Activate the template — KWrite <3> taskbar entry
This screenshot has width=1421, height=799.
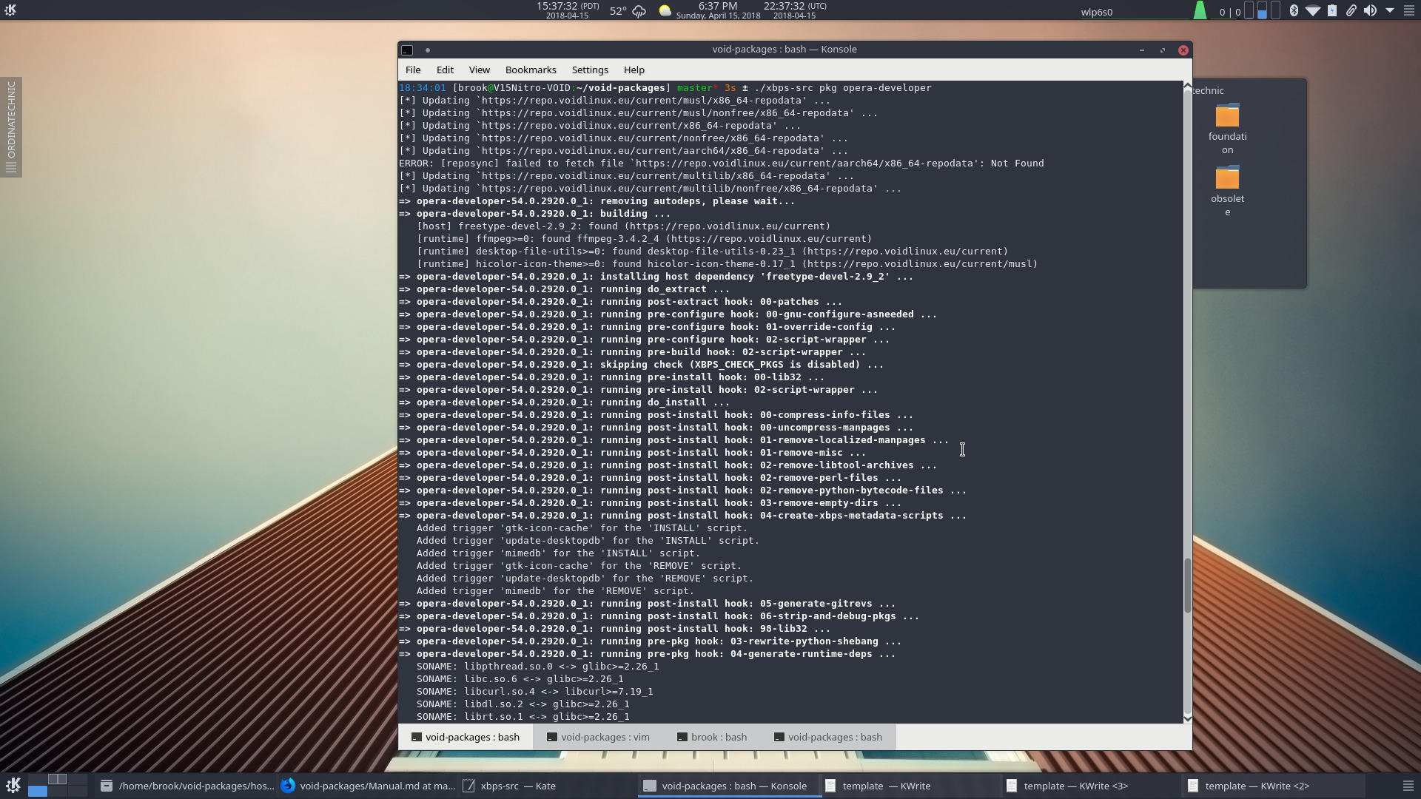[x=1092, y=786]
